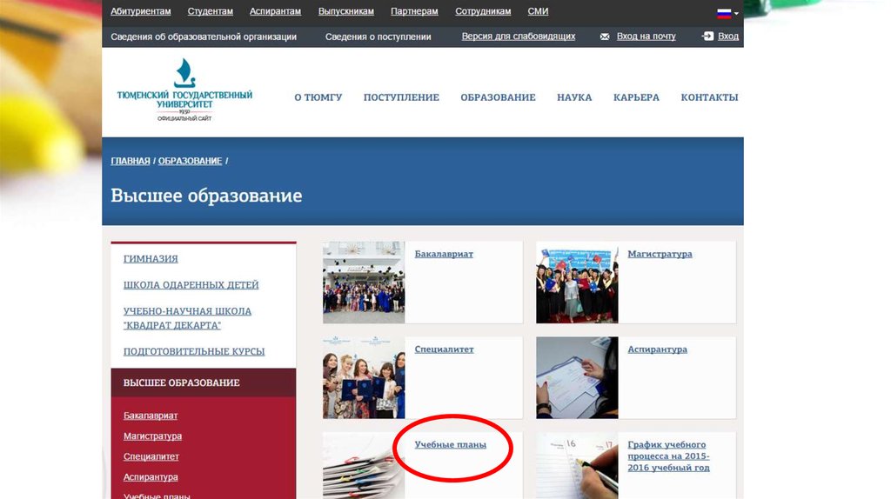Open the Russian flag language selector
Screen dimensions: 891x499
725,13
